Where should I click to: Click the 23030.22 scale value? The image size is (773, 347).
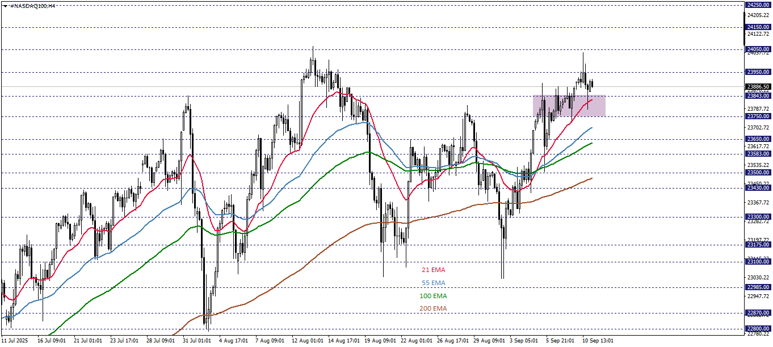click(758, 278)
